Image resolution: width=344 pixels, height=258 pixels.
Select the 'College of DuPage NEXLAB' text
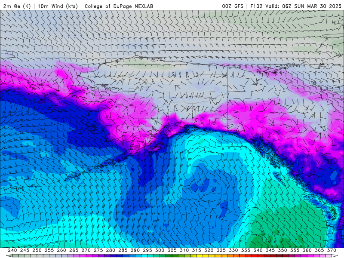(x=119, y=6)
